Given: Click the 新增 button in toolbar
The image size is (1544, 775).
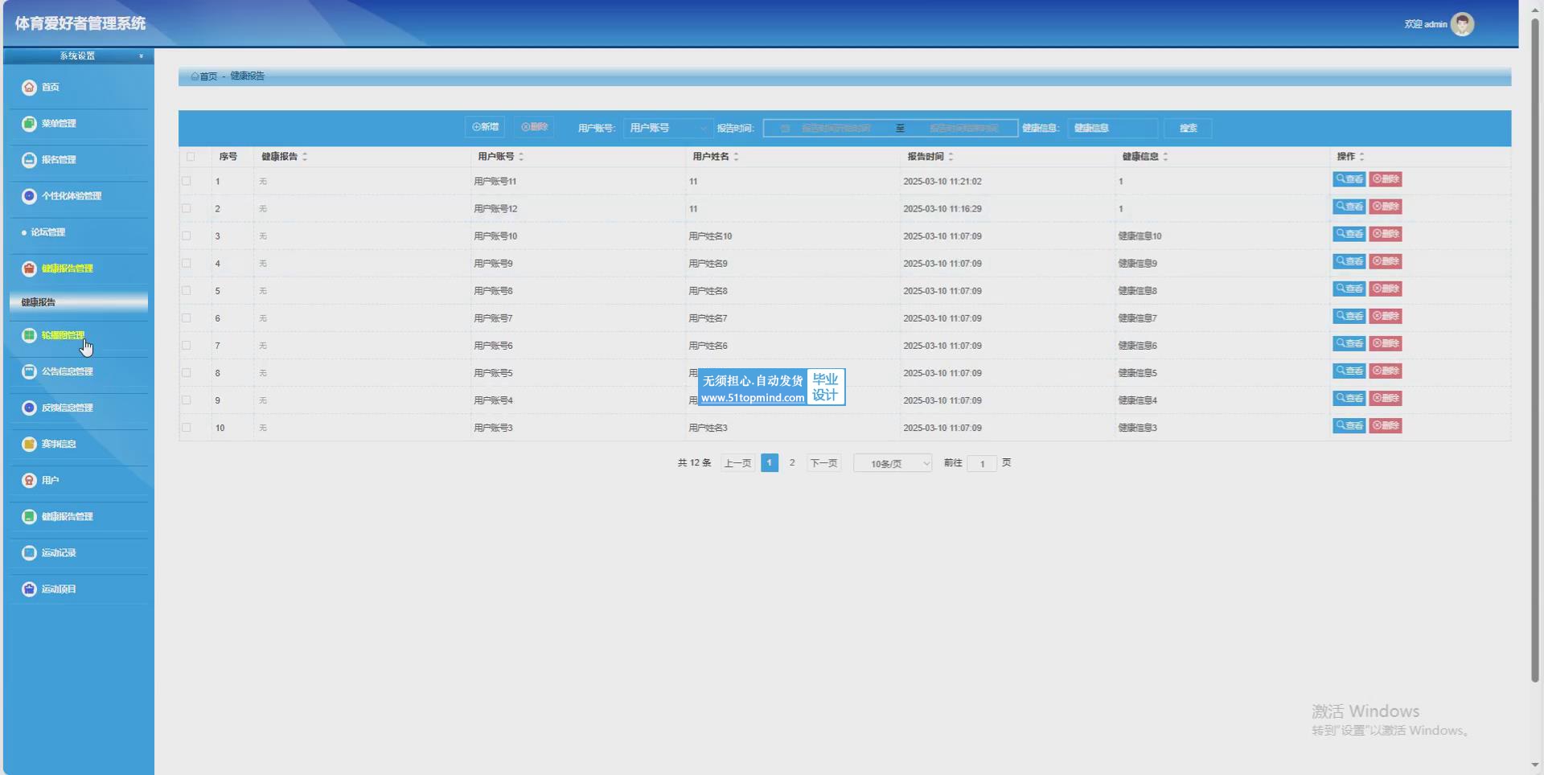Looking at the screenshot, I should [485, 127].
